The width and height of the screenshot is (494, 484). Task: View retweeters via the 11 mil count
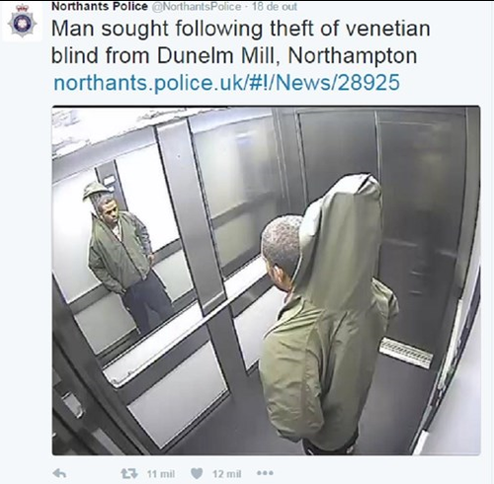(x=161, y=474)
